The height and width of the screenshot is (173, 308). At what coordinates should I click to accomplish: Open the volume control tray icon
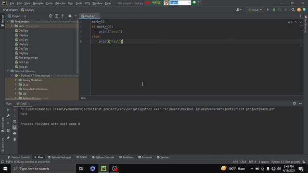click(279, 169)
